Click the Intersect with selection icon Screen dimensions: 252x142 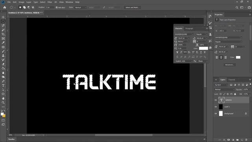[x=33, y=7]
